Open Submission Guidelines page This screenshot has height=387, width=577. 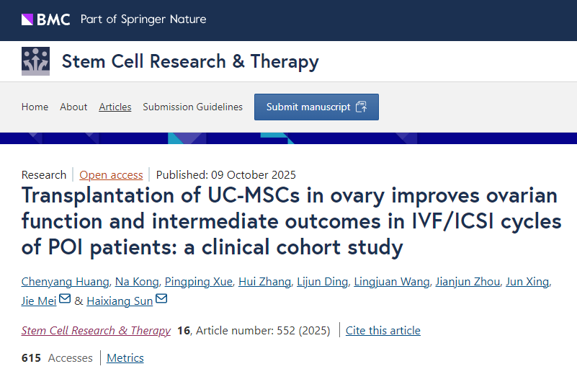pos(192,107)
